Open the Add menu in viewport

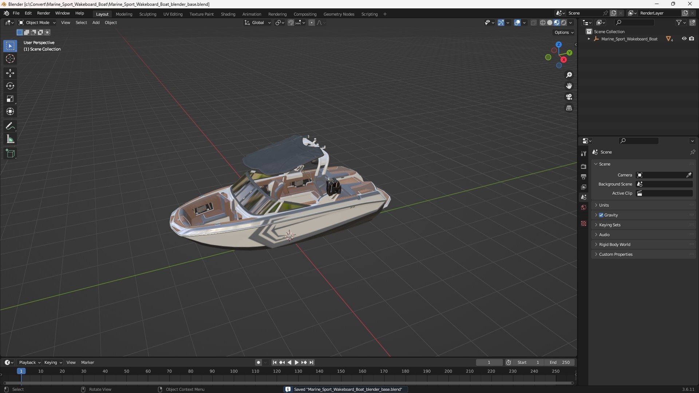point(96,23)
